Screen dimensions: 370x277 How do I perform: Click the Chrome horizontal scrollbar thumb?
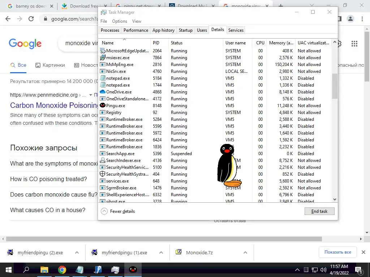click(x=164, y=239)
